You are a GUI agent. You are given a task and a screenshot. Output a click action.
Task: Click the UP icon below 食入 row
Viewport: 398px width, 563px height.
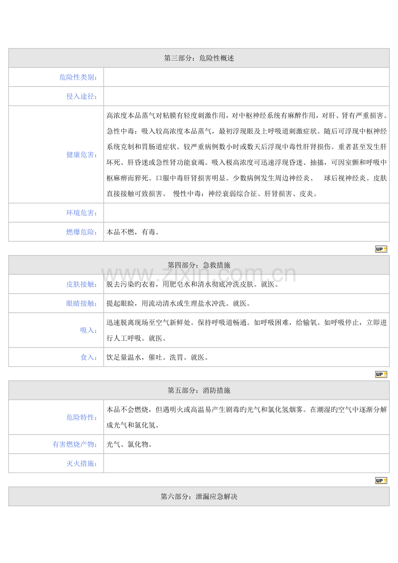point(381,374)
